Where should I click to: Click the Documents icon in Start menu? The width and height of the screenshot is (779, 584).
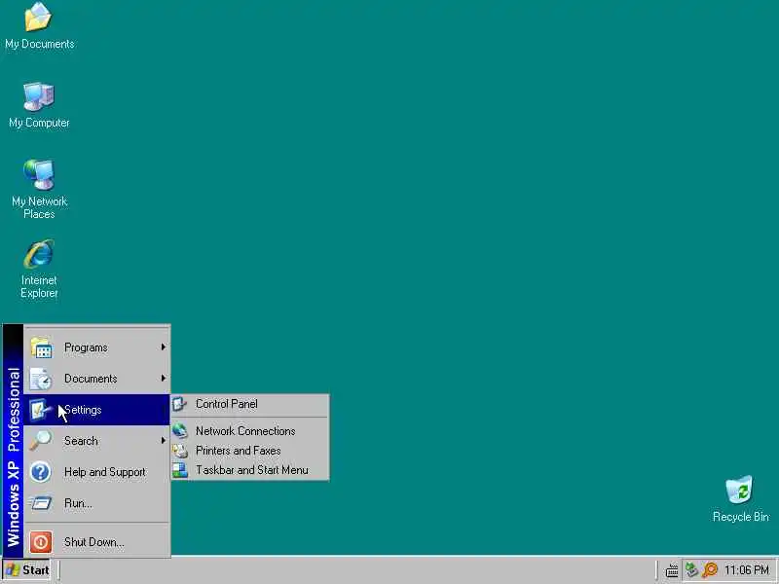point(41,379)
